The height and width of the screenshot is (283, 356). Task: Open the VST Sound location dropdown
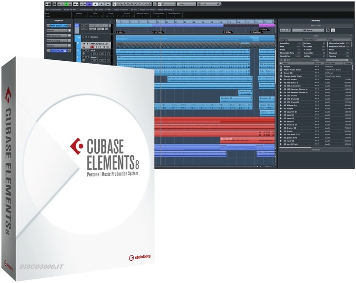[x=308, y=30]
